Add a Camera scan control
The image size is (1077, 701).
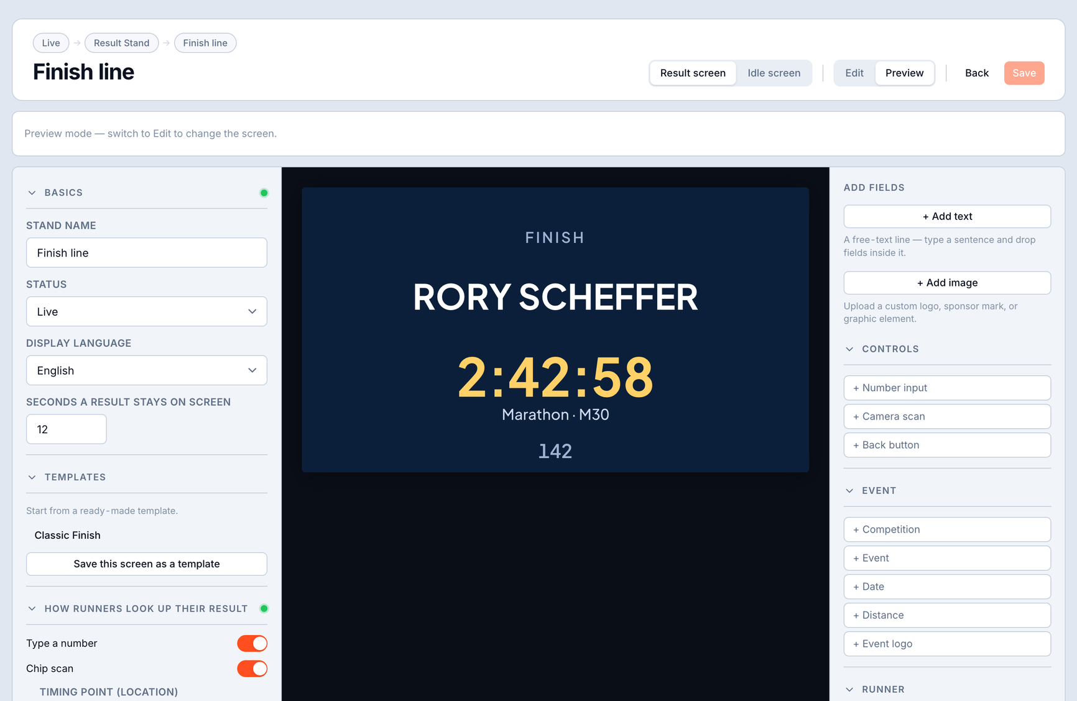pos(947,416)
